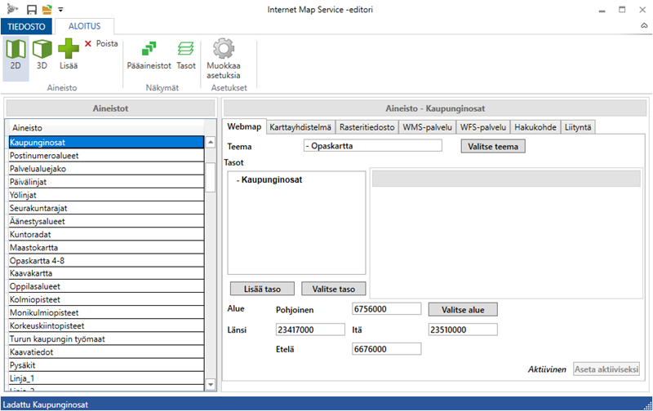Image resolution: width=653 pixels, height=411 pixels.
Task: Select Kaavakartta in the datasets list
Action: 107,273
